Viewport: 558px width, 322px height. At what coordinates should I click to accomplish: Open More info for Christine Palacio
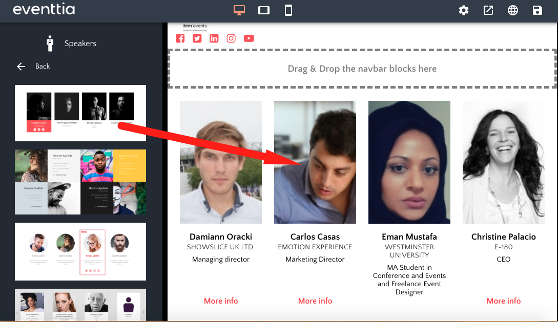(x=504, y=301)
